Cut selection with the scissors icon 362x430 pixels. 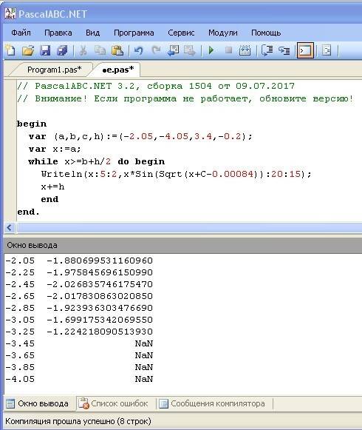point(83,51)
